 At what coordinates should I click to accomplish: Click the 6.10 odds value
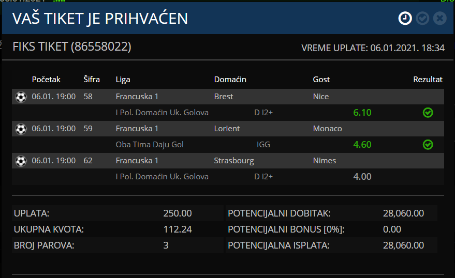(x=362, y=113)
